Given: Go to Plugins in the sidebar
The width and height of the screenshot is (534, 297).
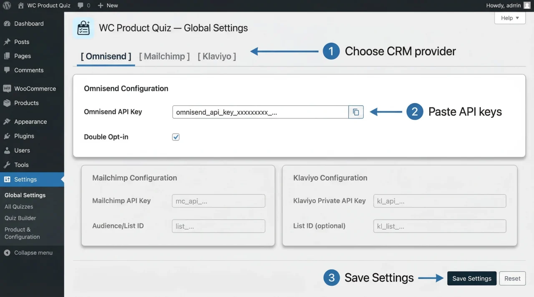Looking at the screenshot, I should tap(24, 136).
